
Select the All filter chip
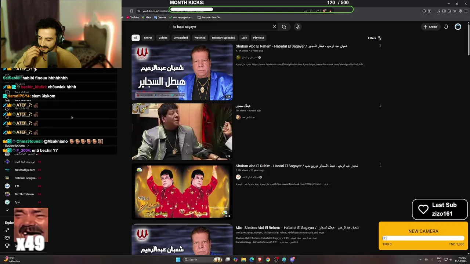135,38
